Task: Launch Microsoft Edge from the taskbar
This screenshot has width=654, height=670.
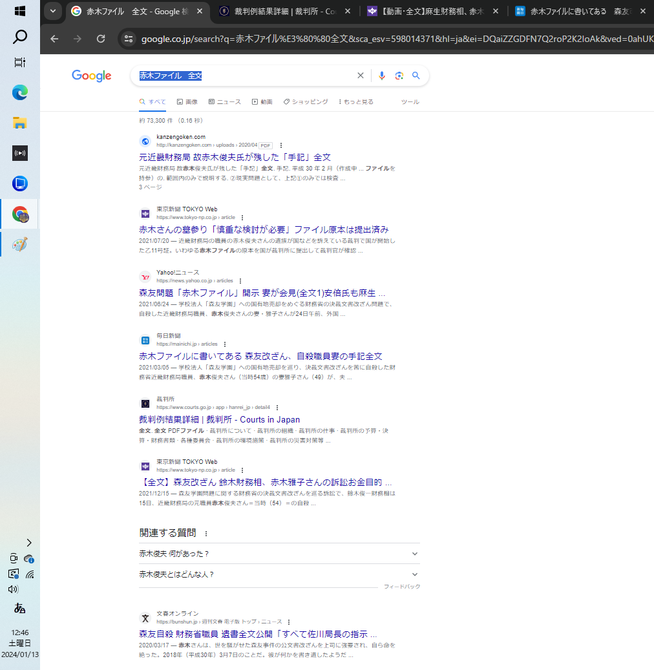Action: tap(19, 92)
